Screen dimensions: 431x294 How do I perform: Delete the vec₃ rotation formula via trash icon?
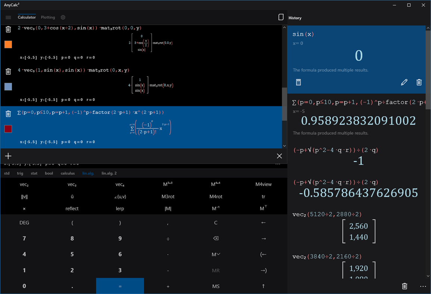tap(8, 28)
